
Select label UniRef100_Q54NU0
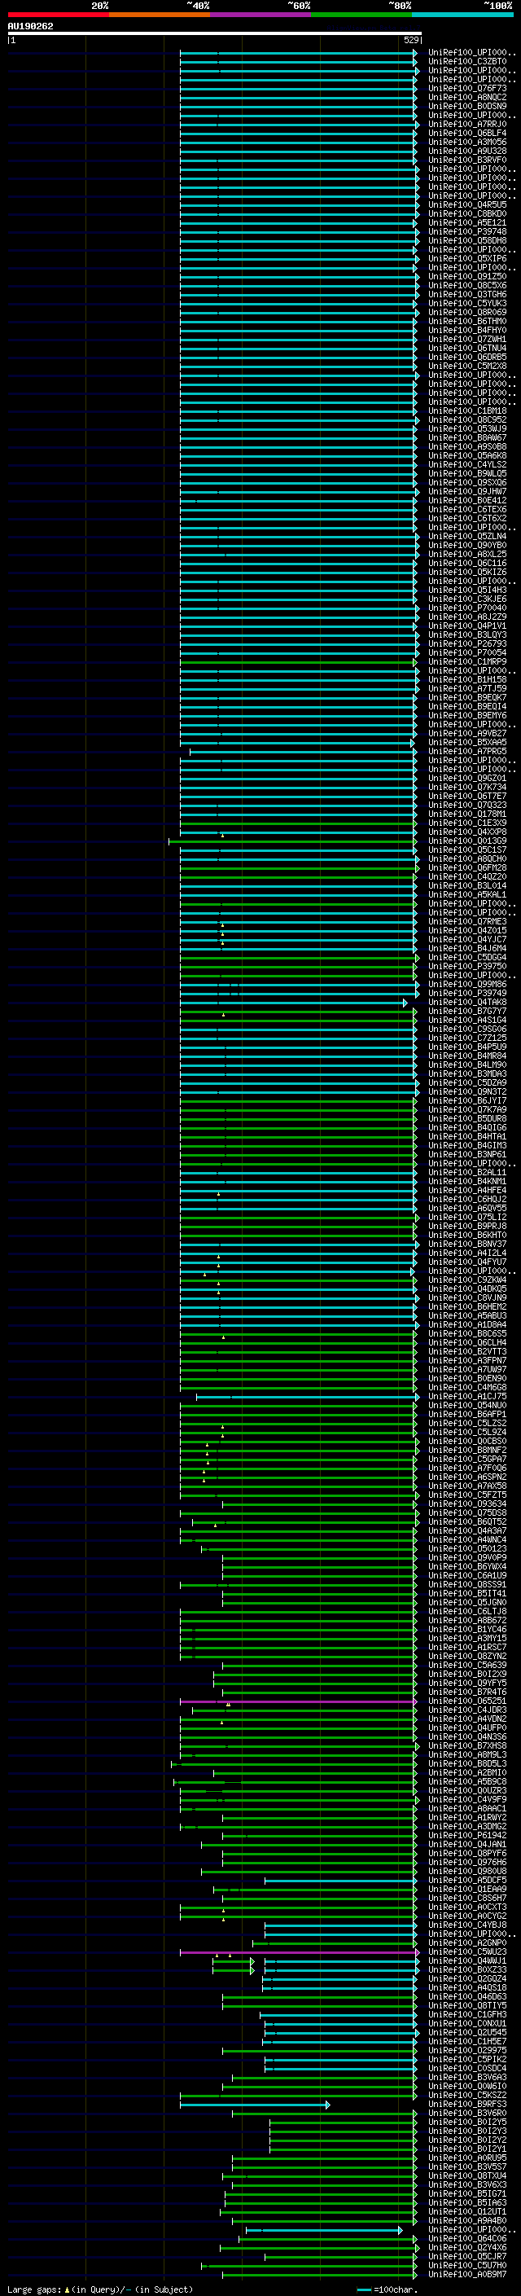(467, 1406)
